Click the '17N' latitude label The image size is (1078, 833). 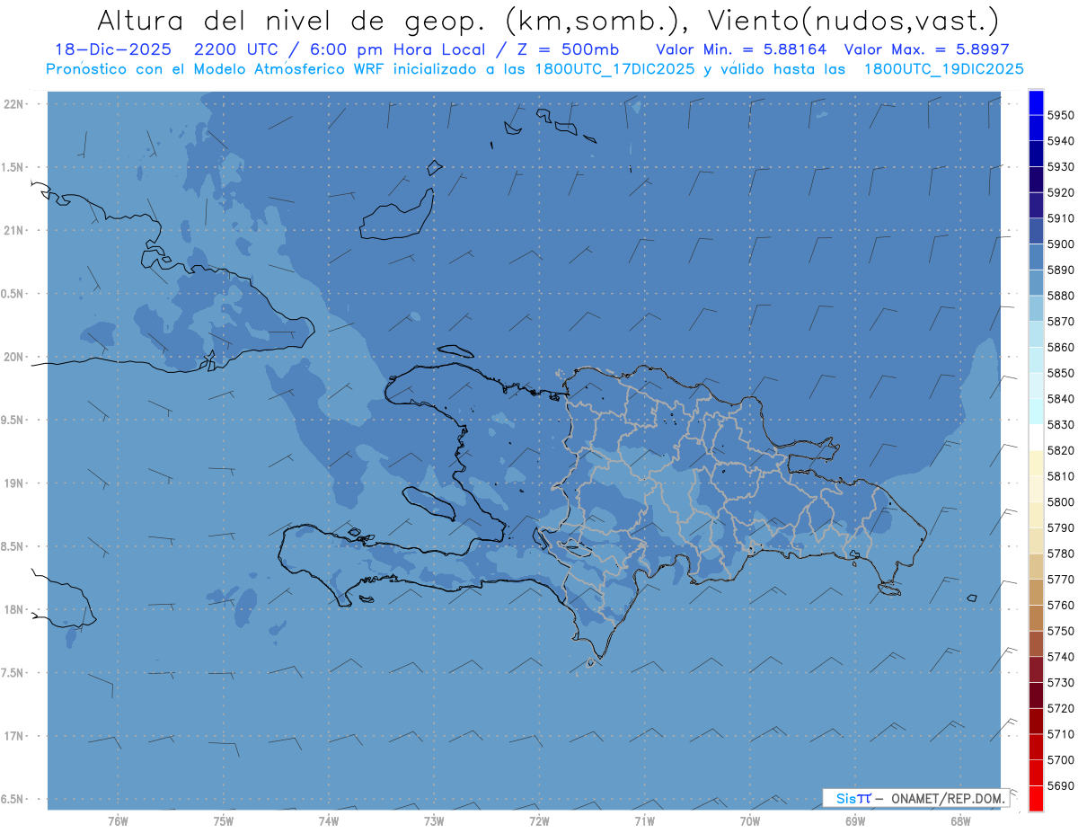(14, 736)
